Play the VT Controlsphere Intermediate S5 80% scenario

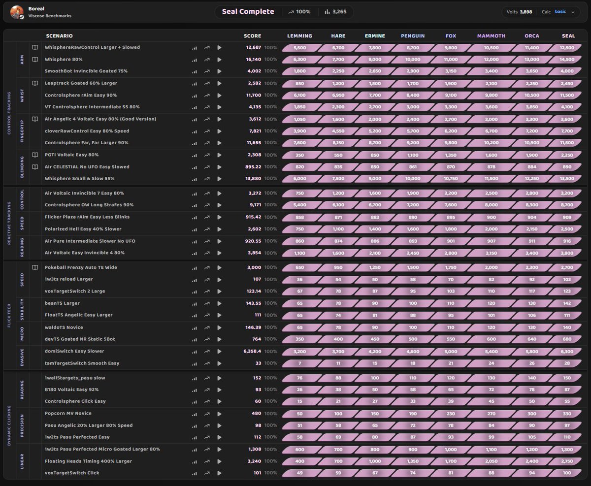[219, 107]
